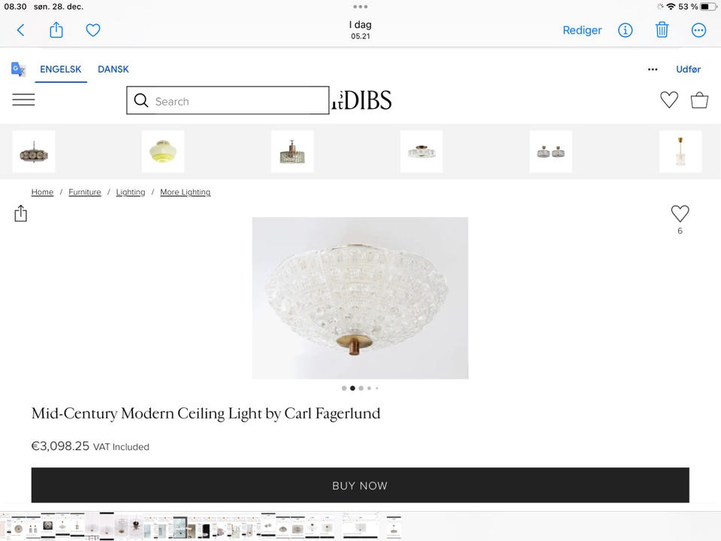The width and height of the screenshot is (721, 541).
Task: Tap Udfør to finish
Action: point(688,69)
